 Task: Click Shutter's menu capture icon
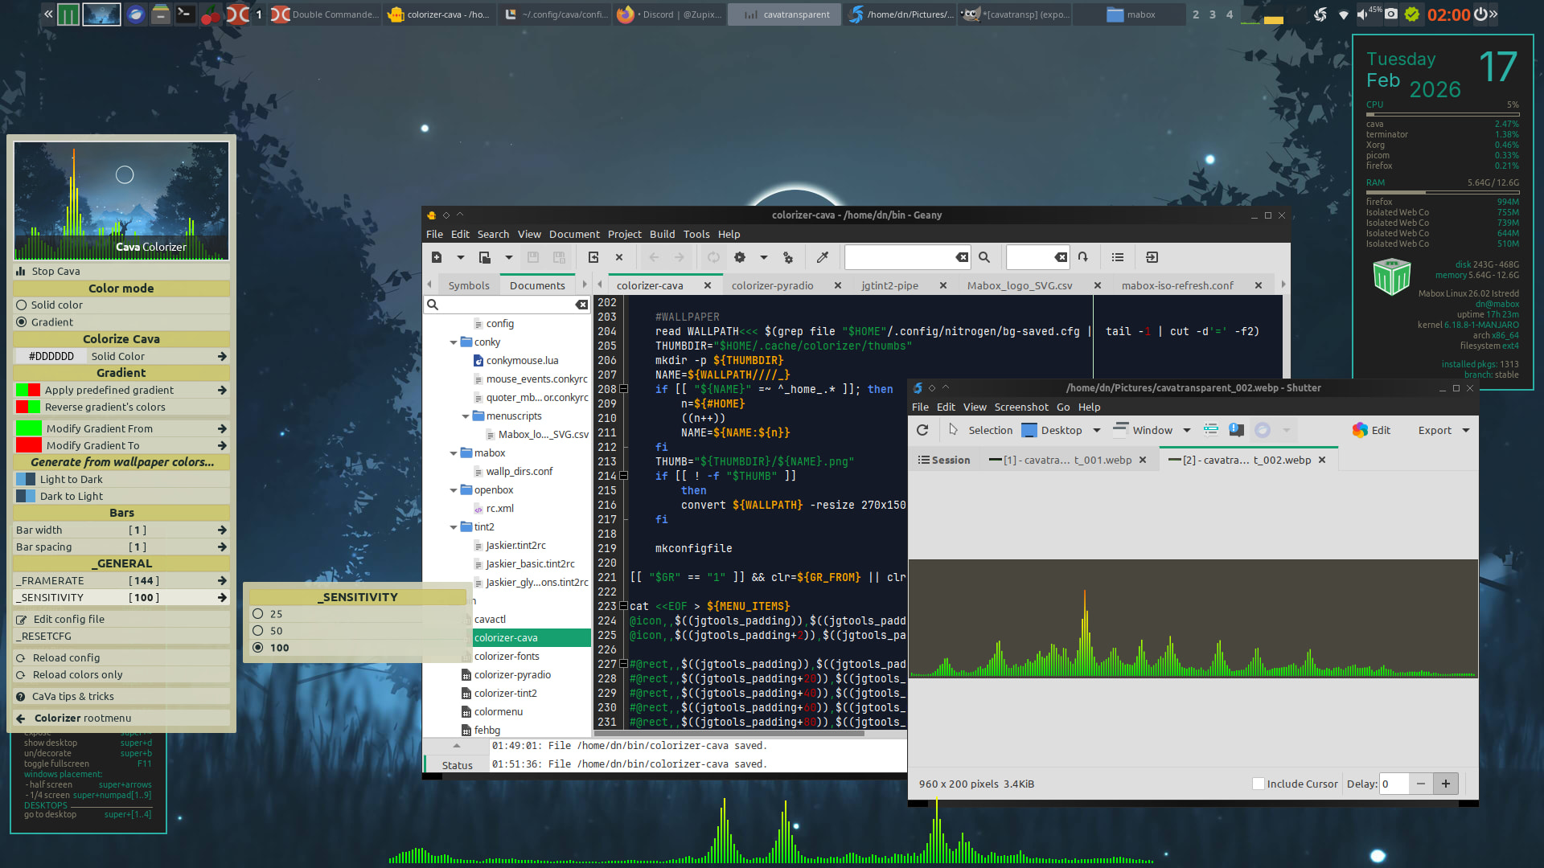click(1210, 430)
